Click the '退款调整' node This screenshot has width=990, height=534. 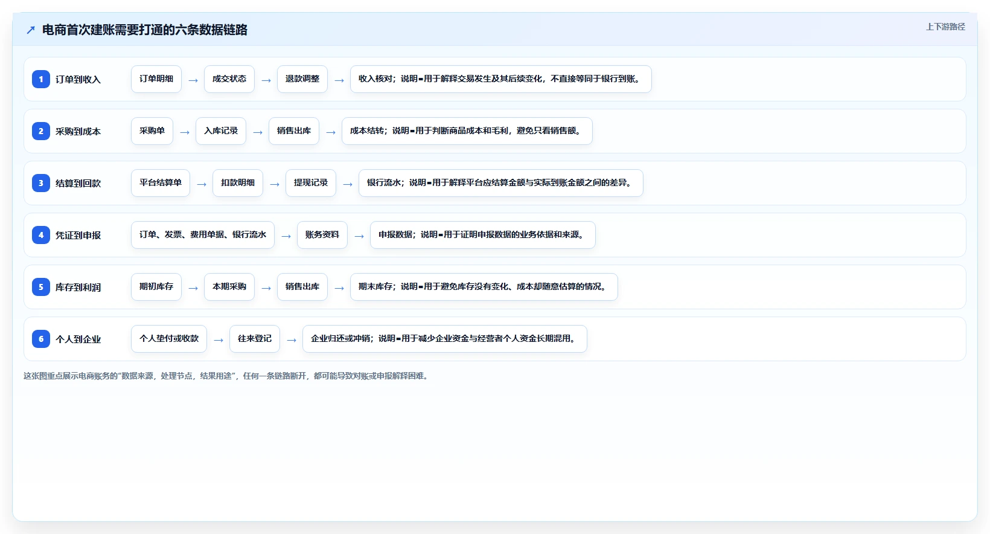[x=302, y=79]
